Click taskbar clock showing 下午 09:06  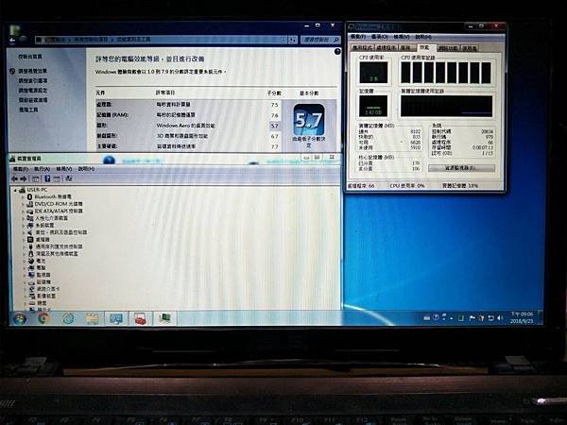522,317
